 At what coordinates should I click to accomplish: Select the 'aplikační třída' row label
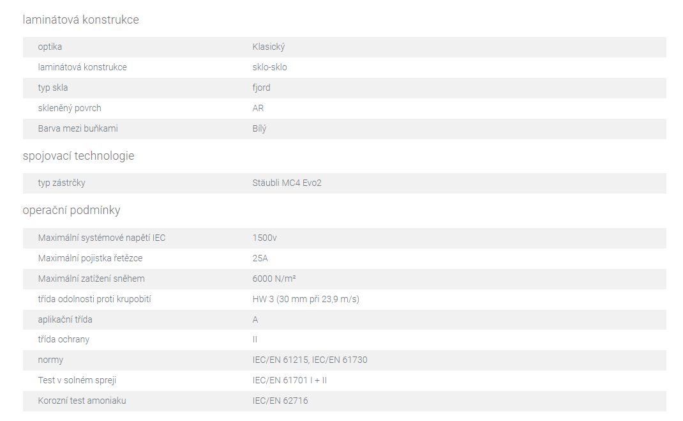coord(65,319)
